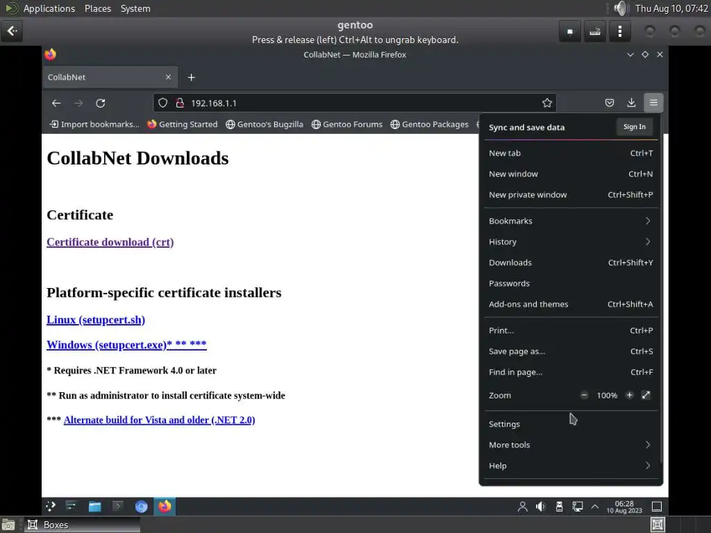This screenshot has height=533, width=711.
Task: Open Gentoo Packages bookmark
Action: point(429,124)
